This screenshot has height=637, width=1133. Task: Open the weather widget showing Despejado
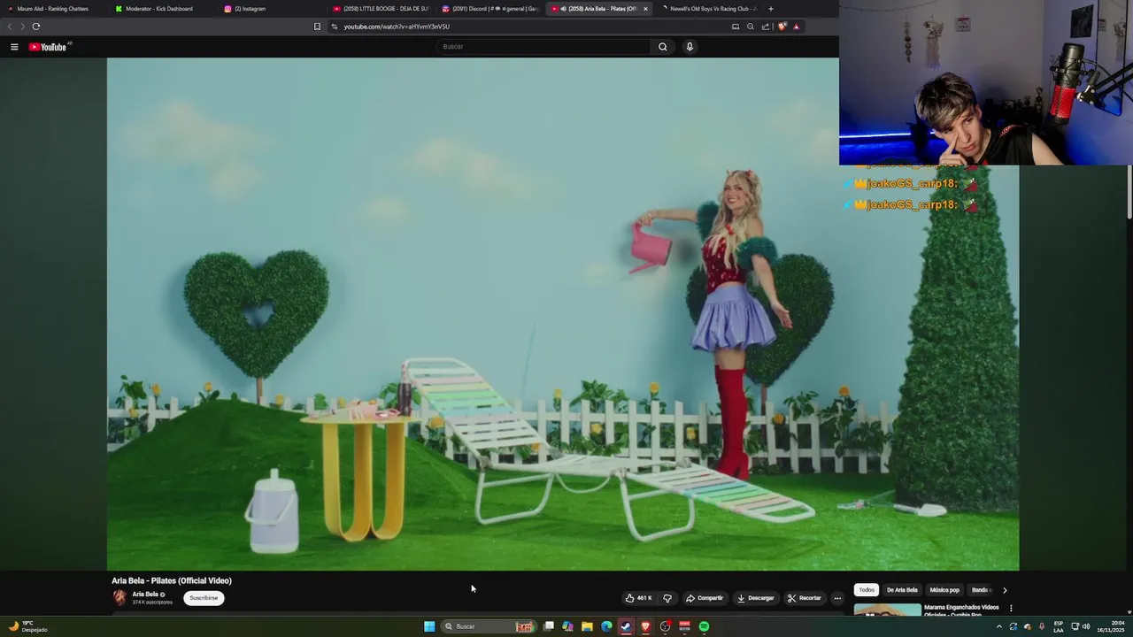tap(28, 626)
